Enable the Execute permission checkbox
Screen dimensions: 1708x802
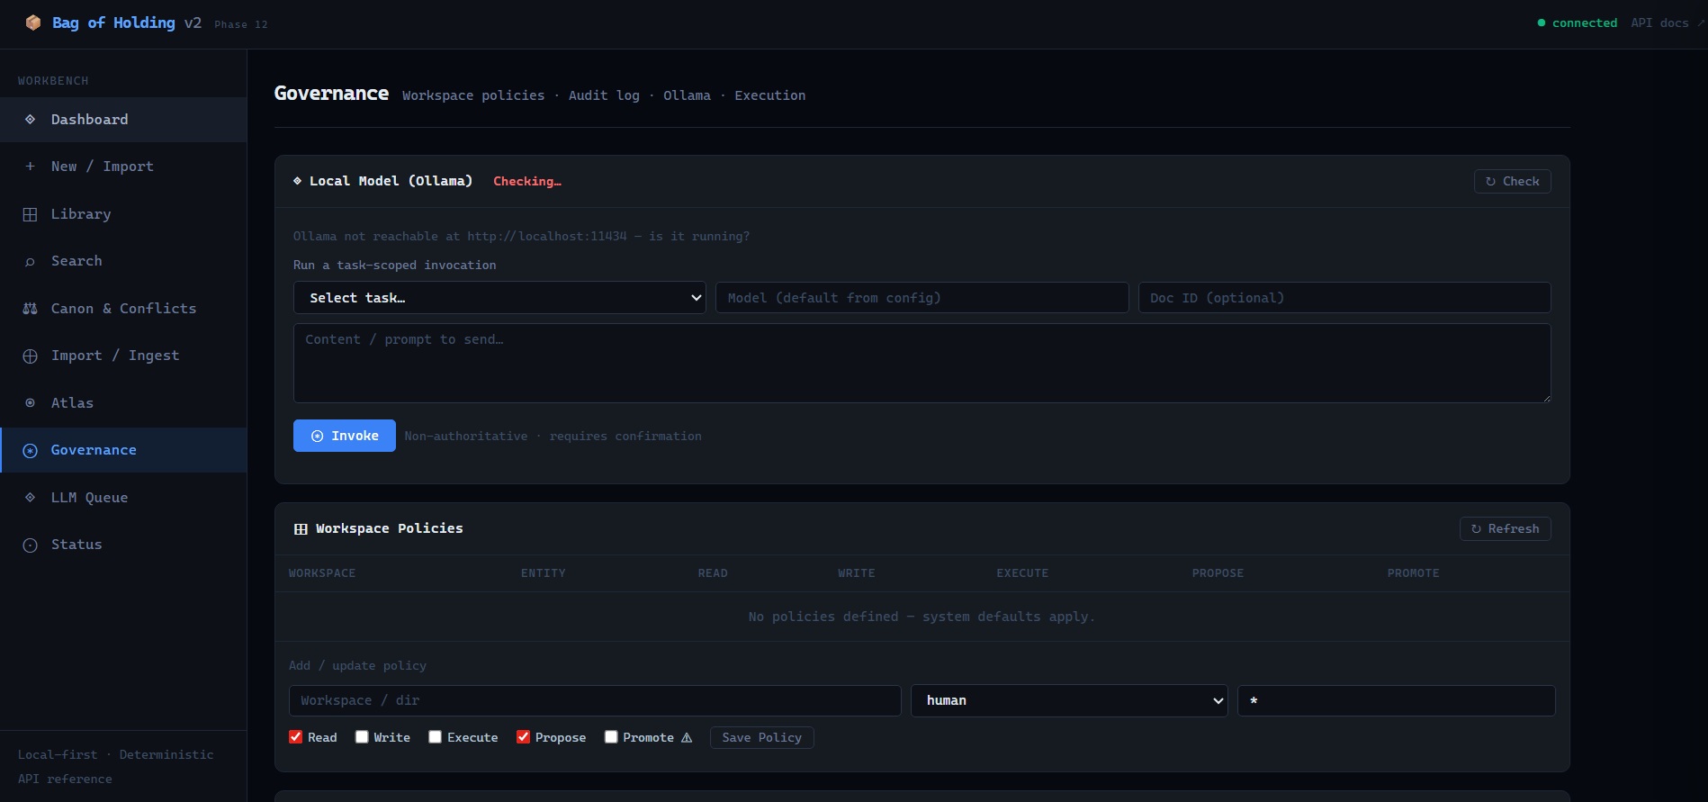[436, 737]
